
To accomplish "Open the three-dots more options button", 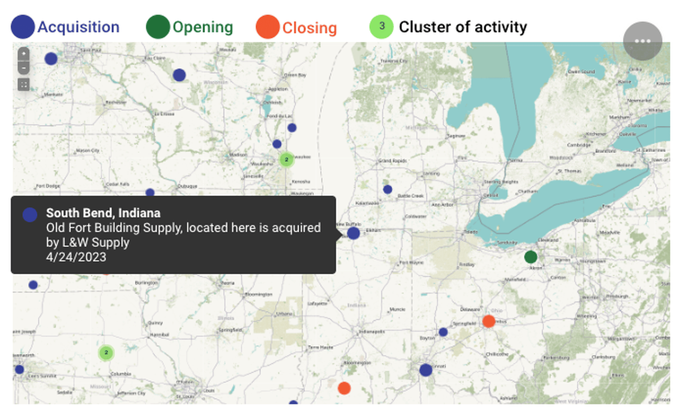I will click(643, 41).
